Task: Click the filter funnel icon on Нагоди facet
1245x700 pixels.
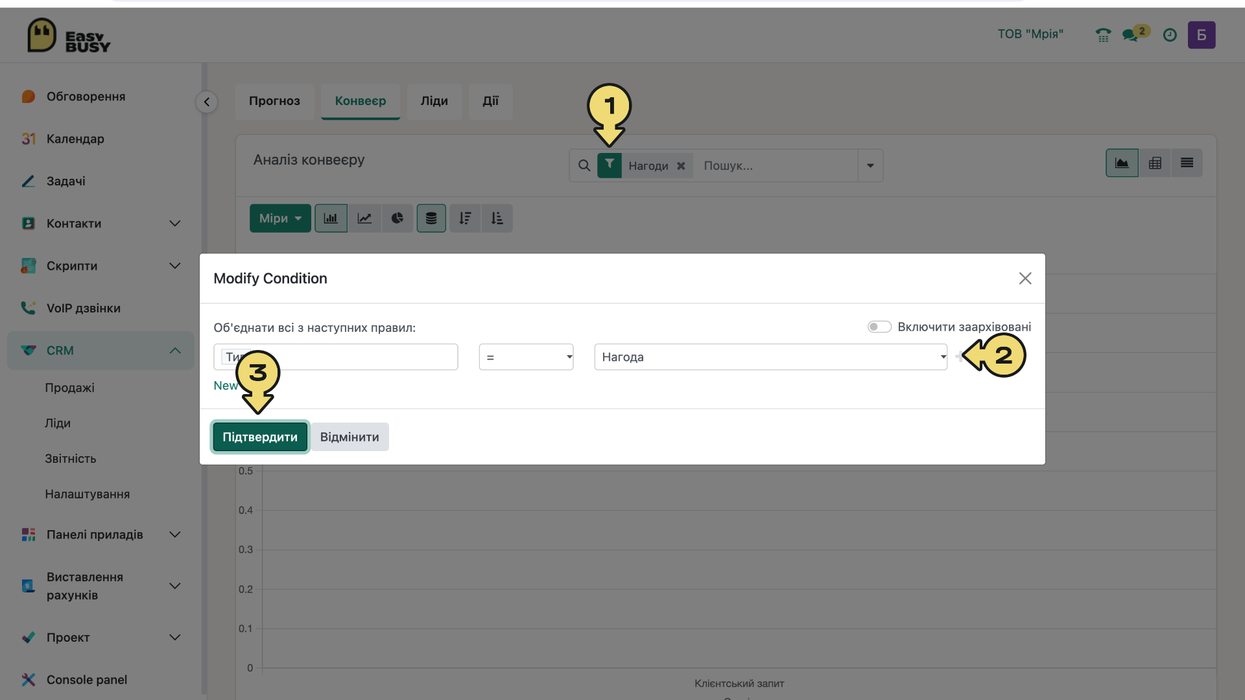Action: 610,165
